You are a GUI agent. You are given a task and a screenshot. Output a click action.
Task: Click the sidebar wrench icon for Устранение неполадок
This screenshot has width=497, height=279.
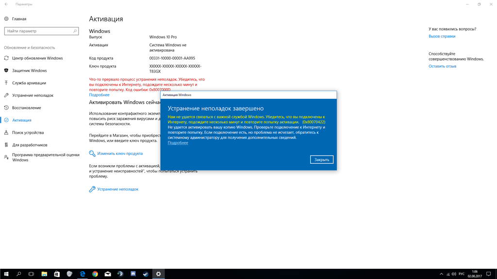(x=6, y=95)
